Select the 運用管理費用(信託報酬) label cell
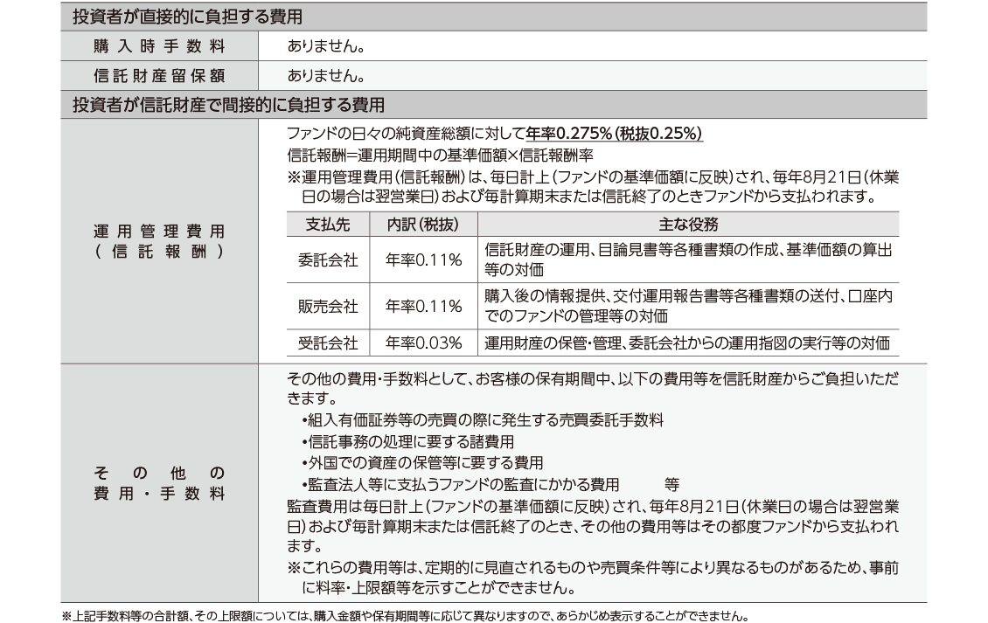The width and height of the screenshot is (988, 623). (x=159, y=240)
